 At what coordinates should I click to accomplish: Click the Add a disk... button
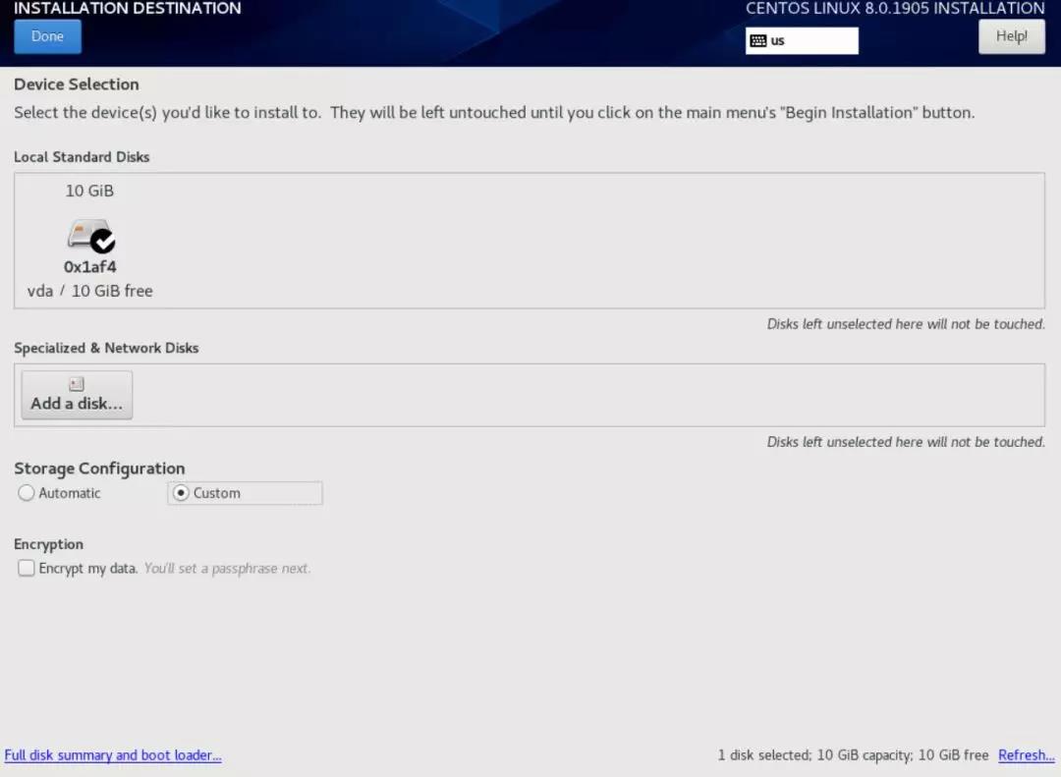[77, 395]
